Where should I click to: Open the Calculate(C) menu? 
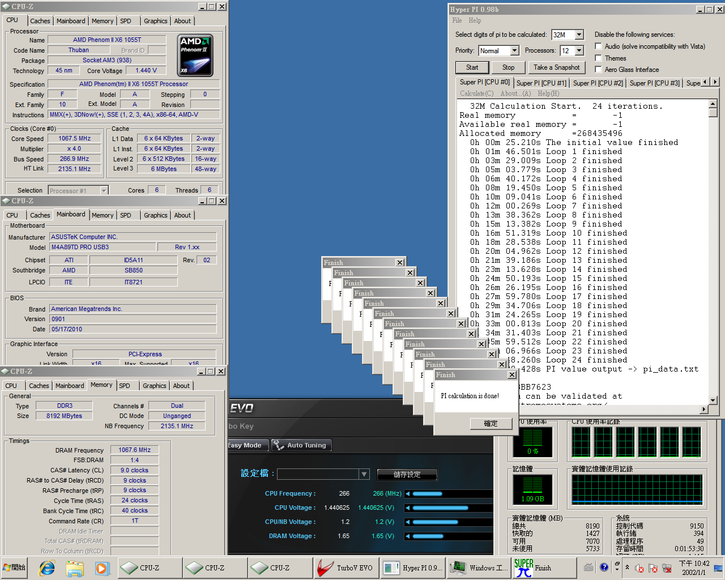pos(476,93)
